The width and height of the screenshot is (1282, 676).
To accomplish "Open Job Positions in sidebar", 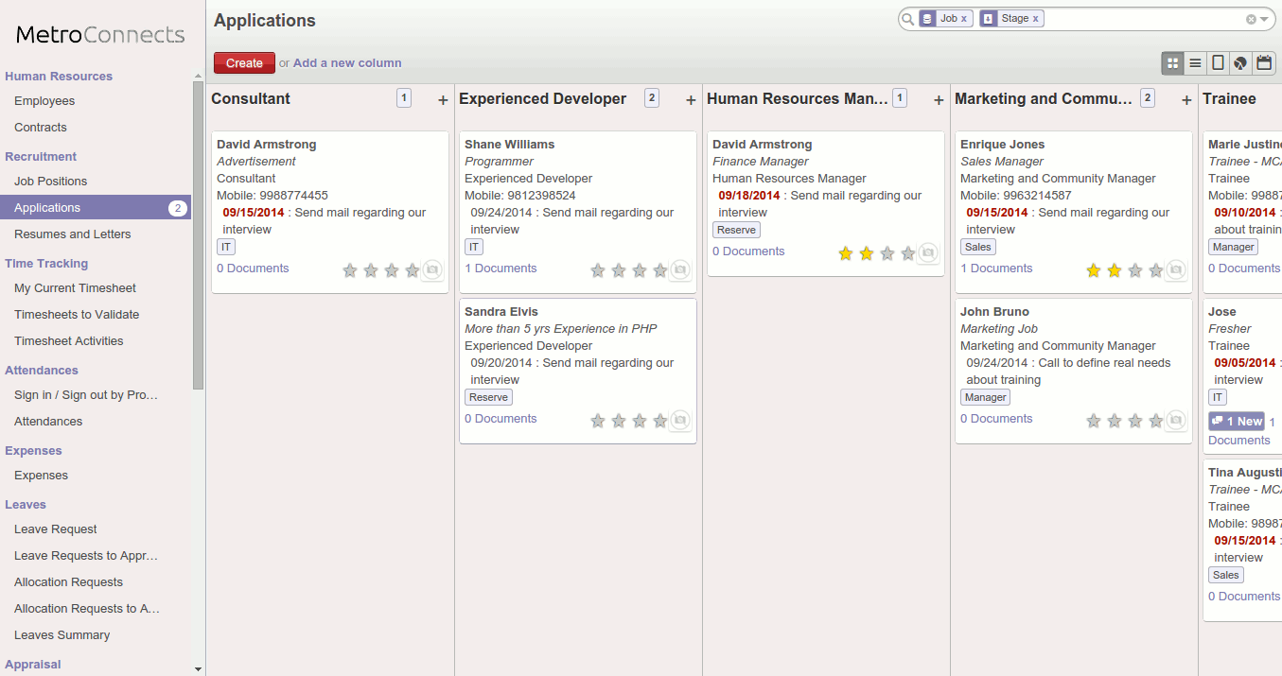I will click(x=50, y=182).
